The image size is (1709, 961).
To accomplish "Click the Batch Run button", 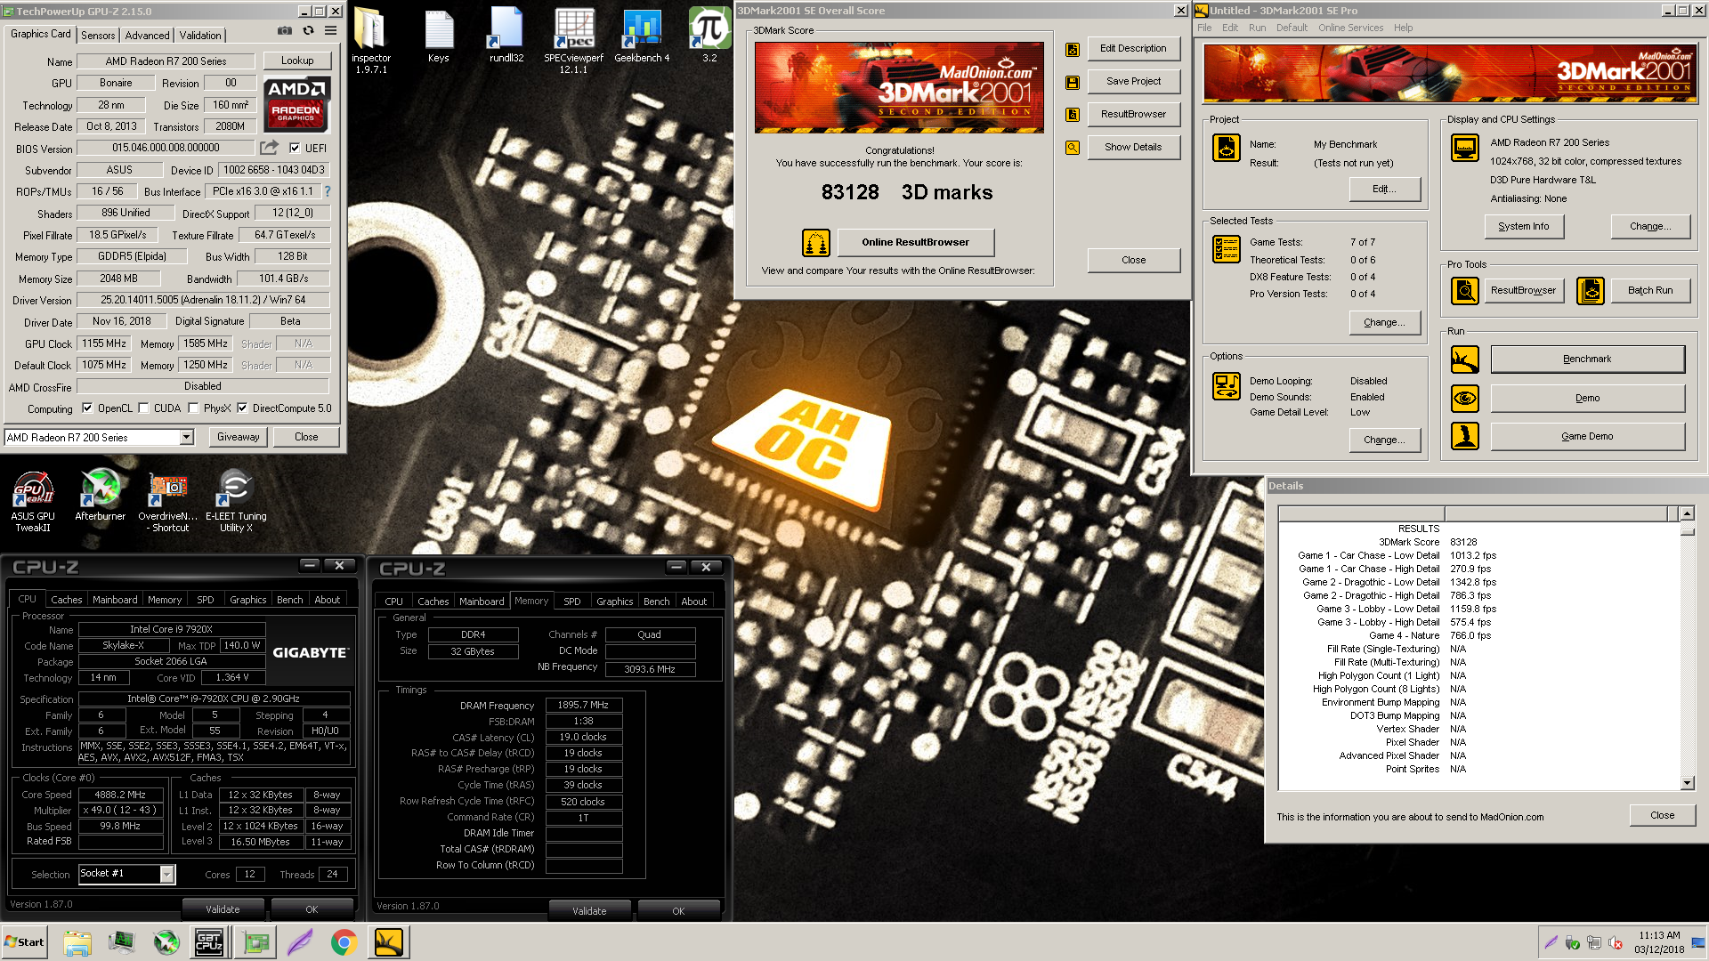I will pos(1650,290).
